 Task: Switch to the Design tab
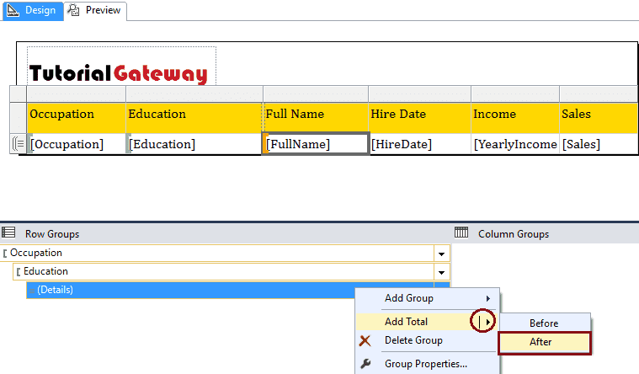[x=33, y=11]
